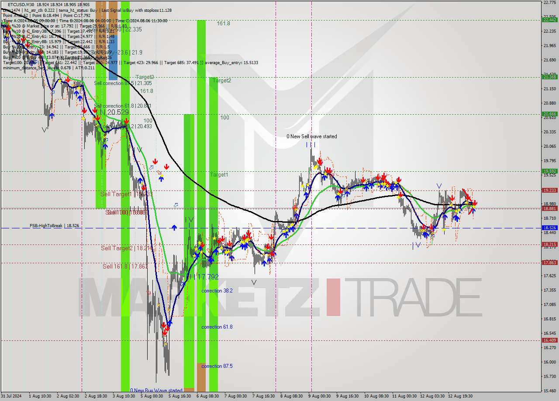Click the '11 Aug 00:30' time label

pos(404,396)
